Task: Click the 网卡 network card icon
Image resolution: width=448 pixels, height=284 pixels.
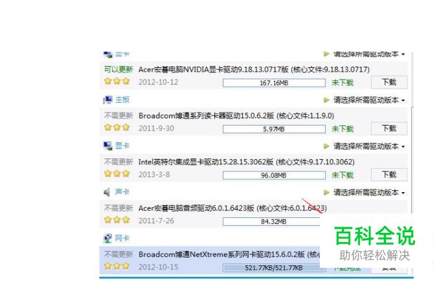Action: point(107,238)
